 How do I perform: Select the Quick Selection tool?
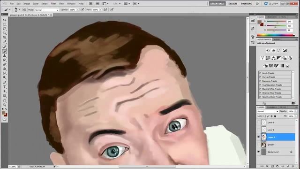pos(5,33)
